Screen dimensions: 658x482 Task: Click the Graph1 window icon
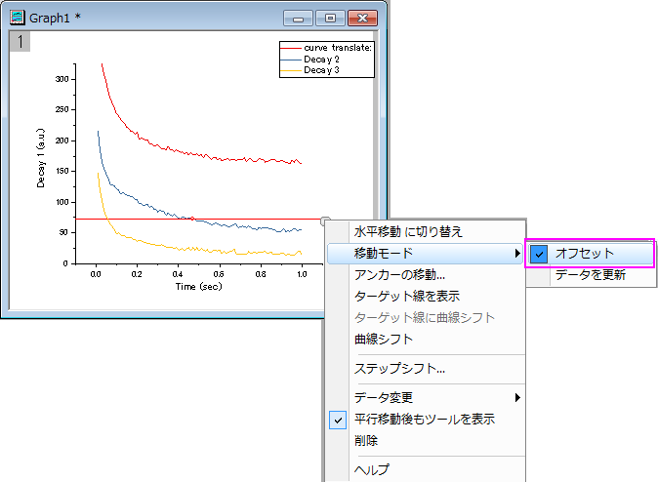[18, 18]
